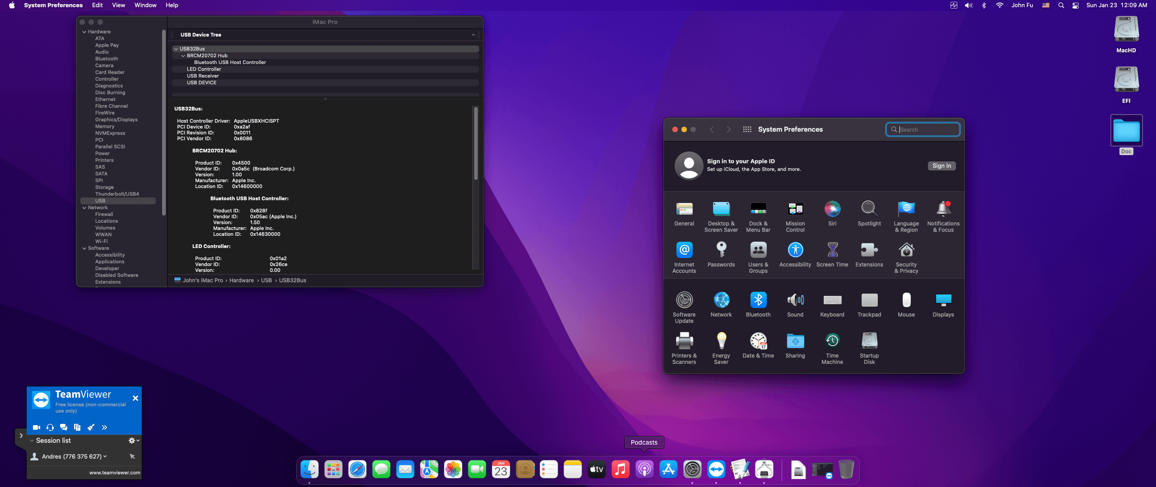Collapse the Network section in sidebar
Screen dimensions: 1156x487
[x=84, y=208]
